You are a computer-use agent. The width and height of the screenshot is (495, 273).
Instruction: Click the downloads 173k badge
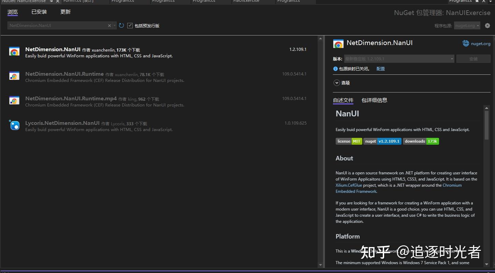tap(421, 141)
